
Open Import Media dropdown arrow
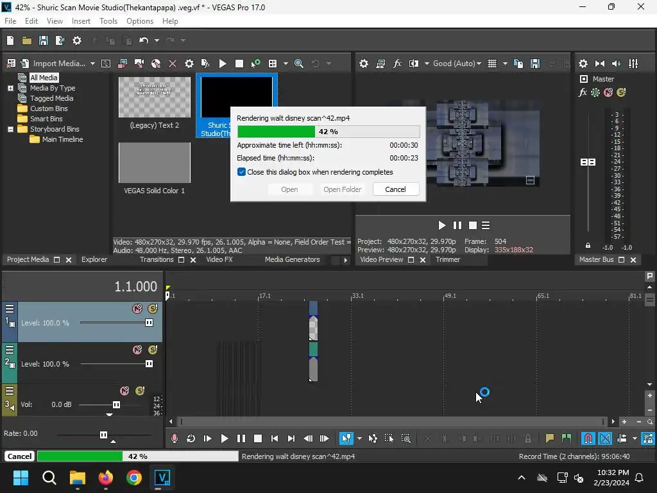point(92,64)
